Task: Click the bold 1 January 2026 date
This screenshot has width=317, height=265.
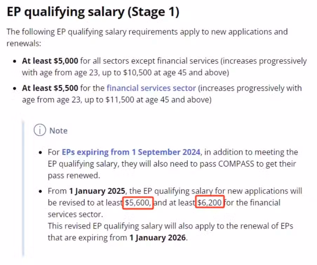Action: (157, 238)
